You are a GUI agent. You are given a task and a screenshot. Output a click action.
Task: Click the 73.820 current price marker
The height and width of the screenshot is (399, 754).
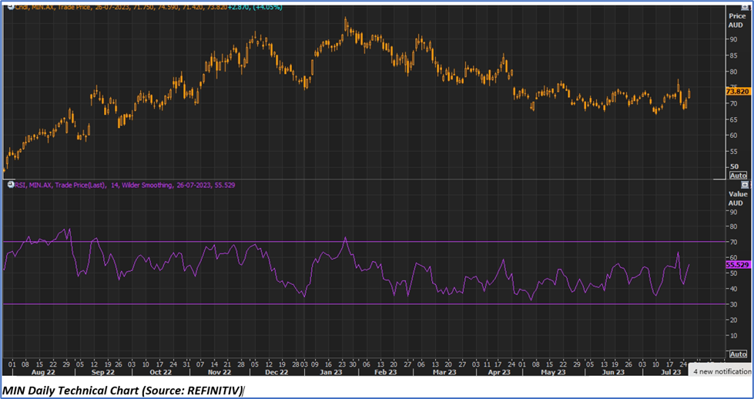(x=737, y=91)
